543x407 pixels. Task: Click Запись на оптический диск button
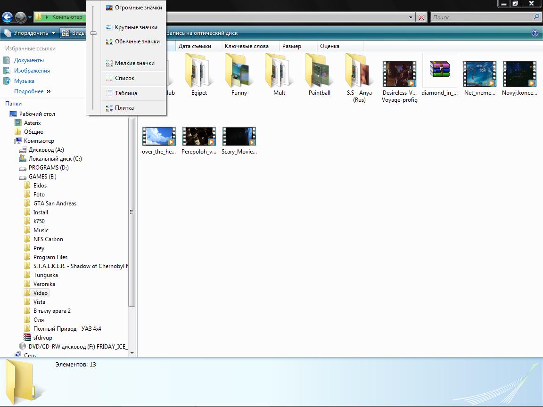(x=202, y=33)
